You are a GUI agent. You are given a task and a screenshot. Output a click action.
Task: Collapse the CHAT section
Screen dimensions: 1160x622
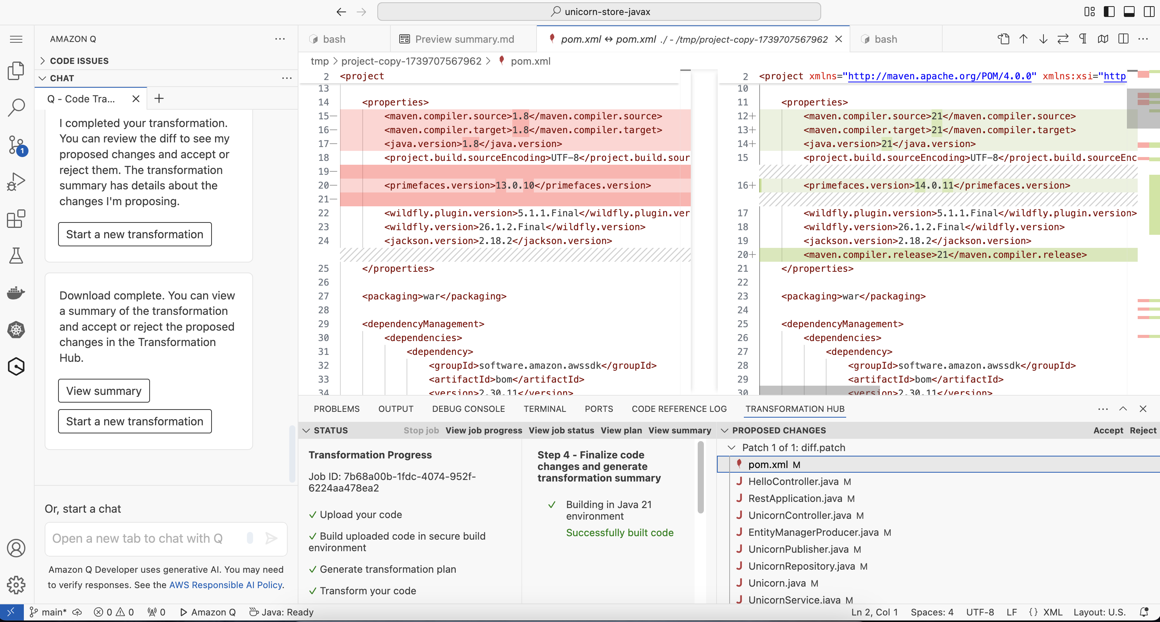click(x=62, y=78)
